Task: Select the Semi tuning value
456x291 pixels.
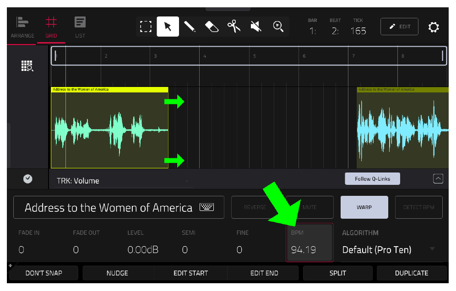Action: tap(185, 250)
